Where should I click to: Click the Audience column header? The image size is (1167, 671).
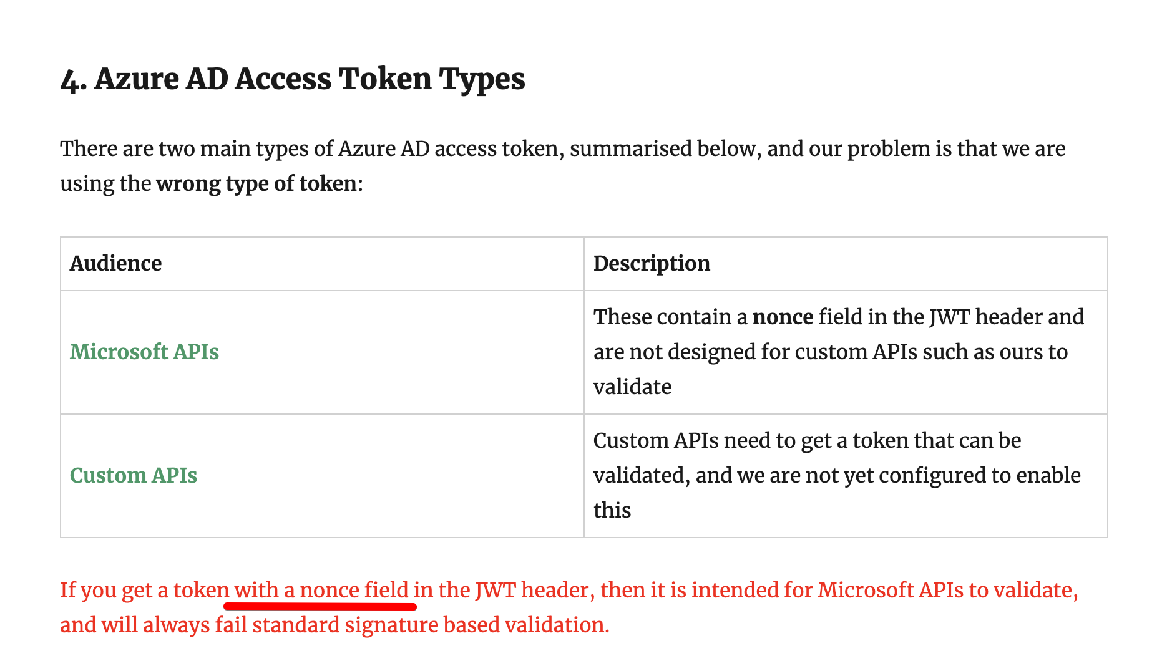(x=115, y=263)
